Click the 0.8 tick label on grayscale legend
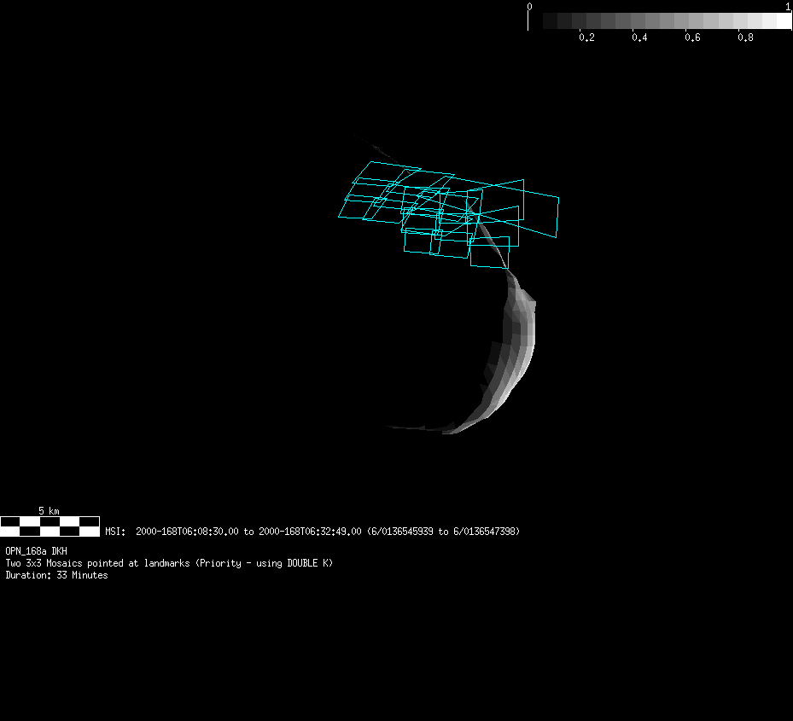The height and width of the screenshot is (721, 793). 745,38
